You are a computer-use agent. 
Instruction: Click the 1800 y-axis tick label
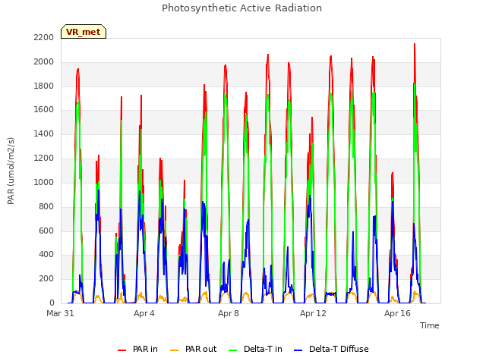click(x=44, y=86)
